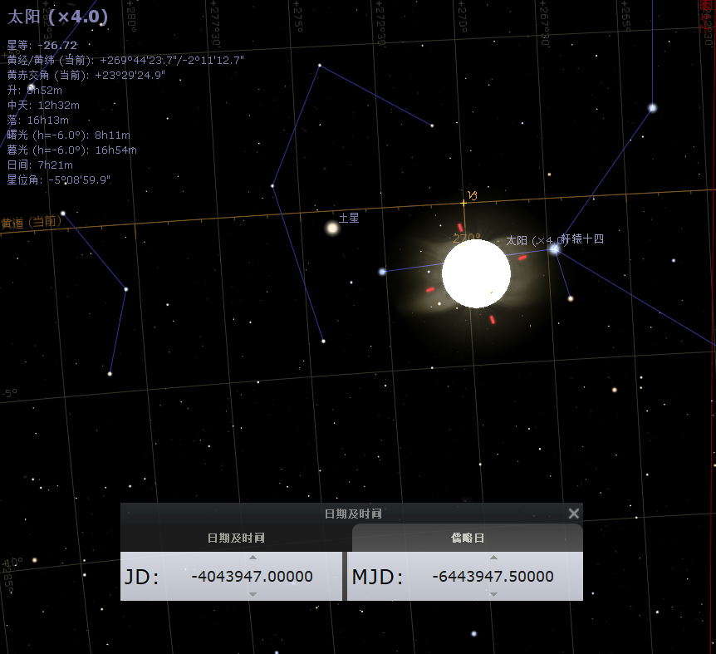Click the +275° grid longitude label
Viewport: 716px width, 654px height.
[297, 17]
